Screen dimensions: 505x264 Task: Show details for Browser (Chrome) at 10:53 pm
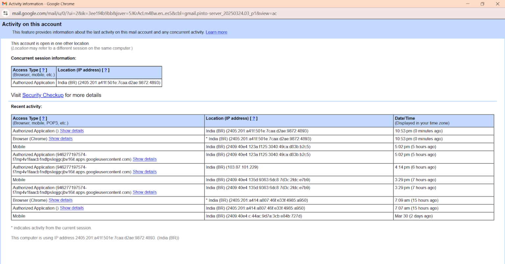pos(60,139)
